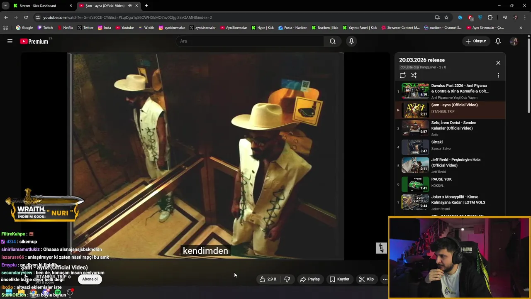Open the tab search dropdown arrow
Screen dimensions: 531x299
pos(5,6)
